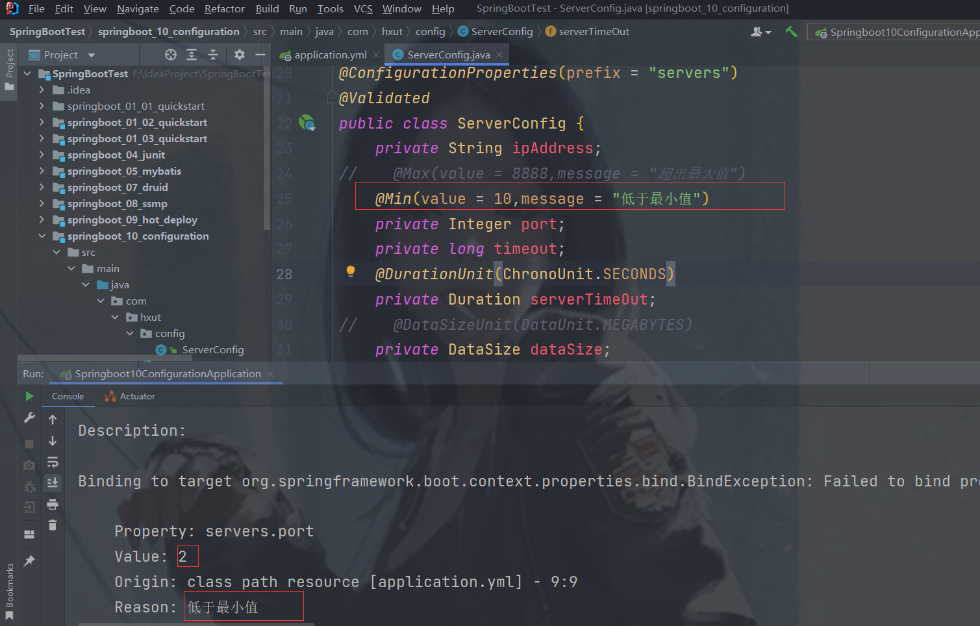The height and width of the screenshot is (626, 980).
Task: Click the 'private Integer port;' code line
Action: [470, 224]
